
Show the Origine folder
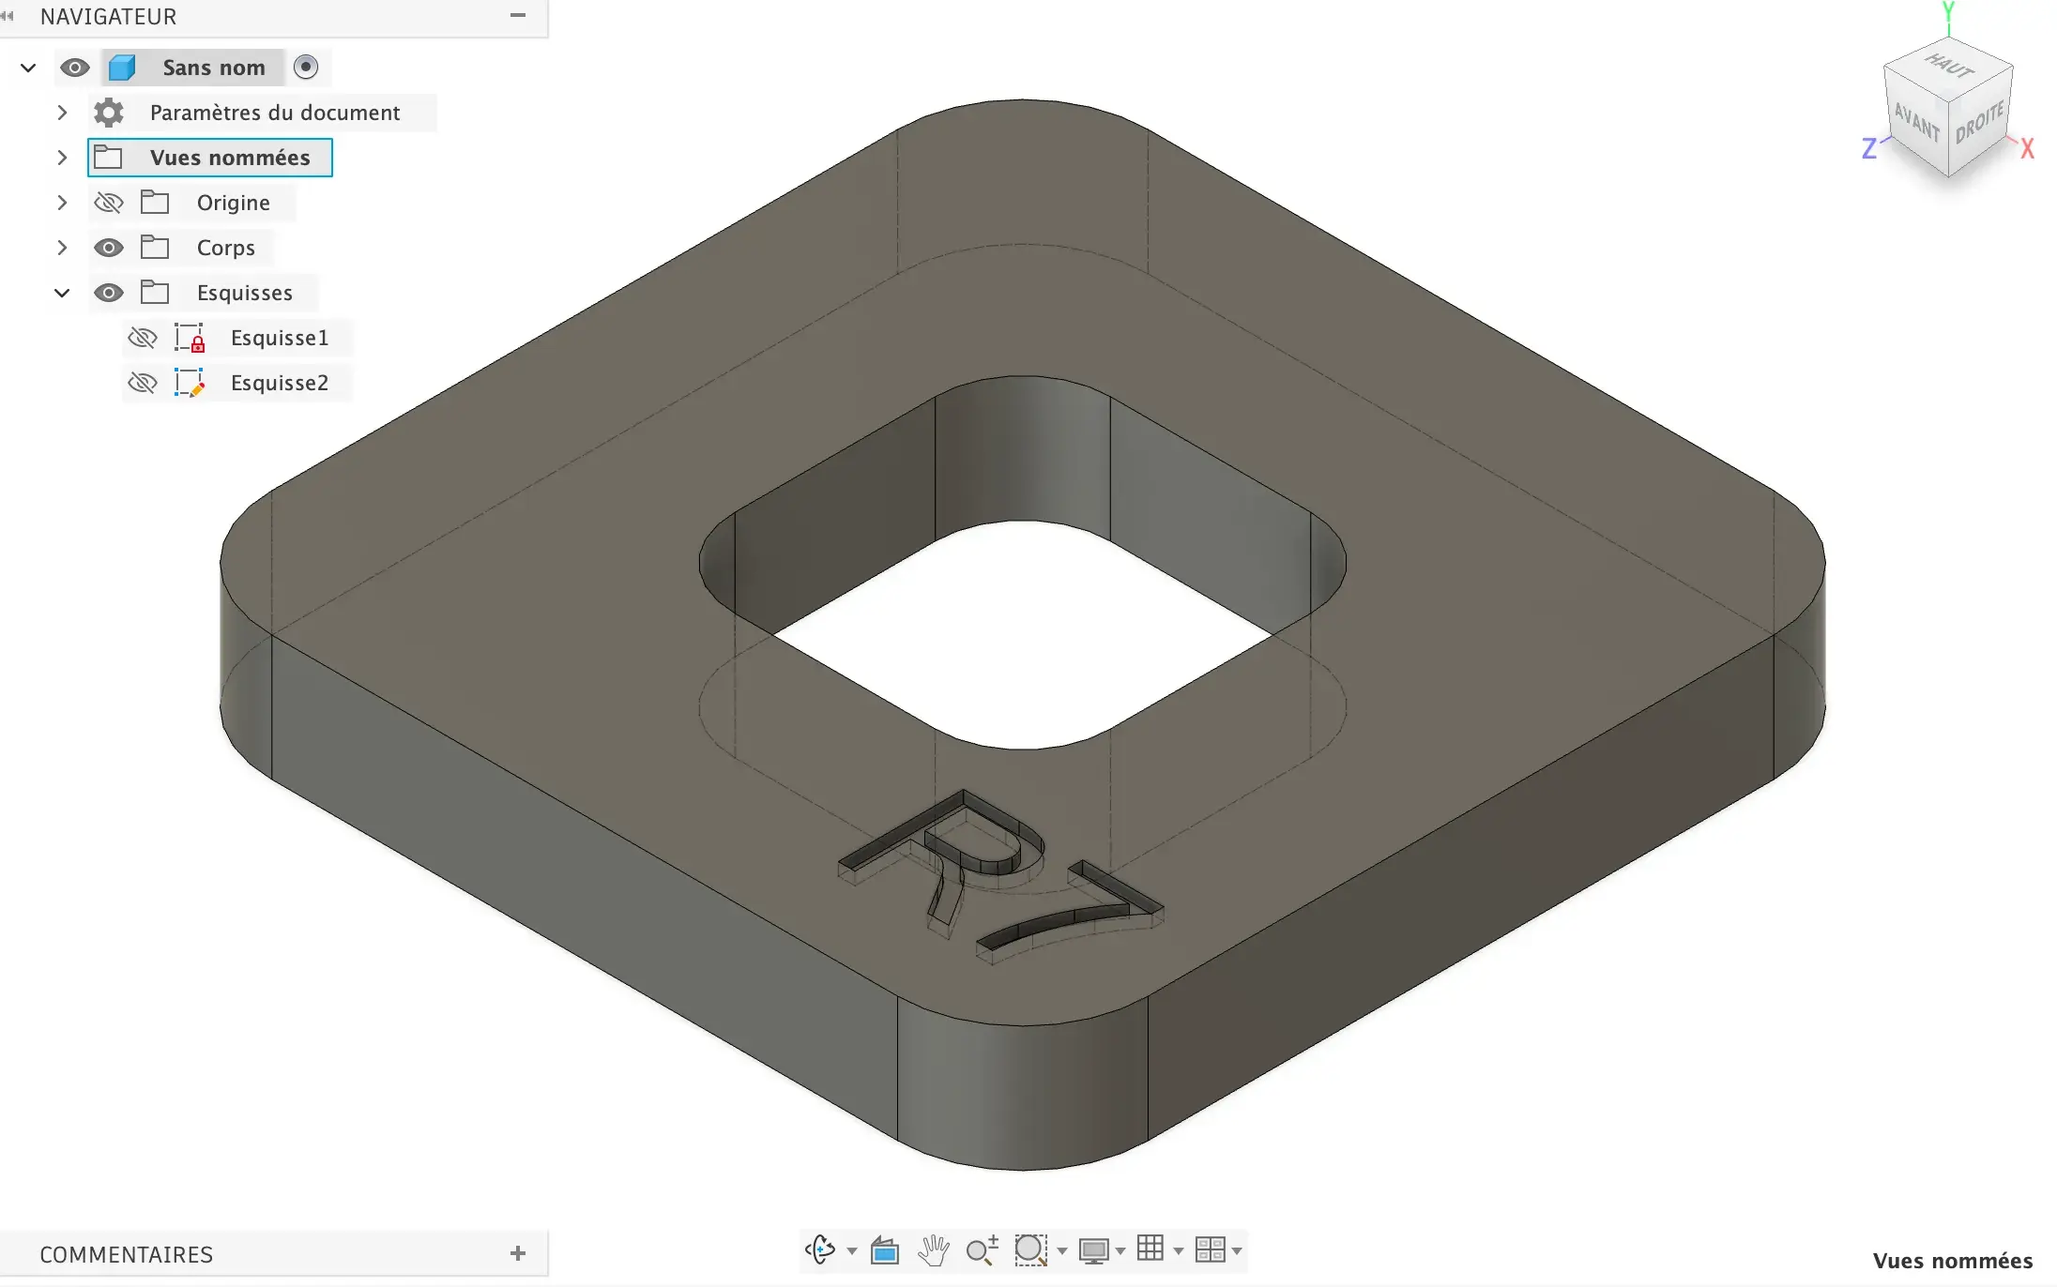(109, 203)
